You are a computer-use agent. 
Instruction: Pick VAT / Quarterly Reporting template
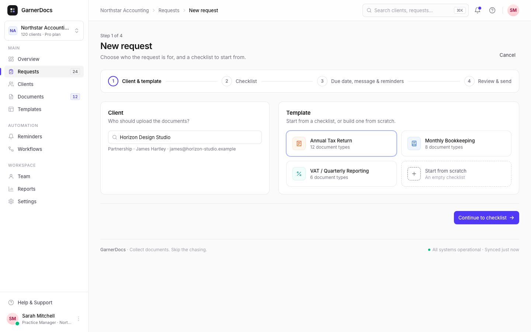point(341,174)
